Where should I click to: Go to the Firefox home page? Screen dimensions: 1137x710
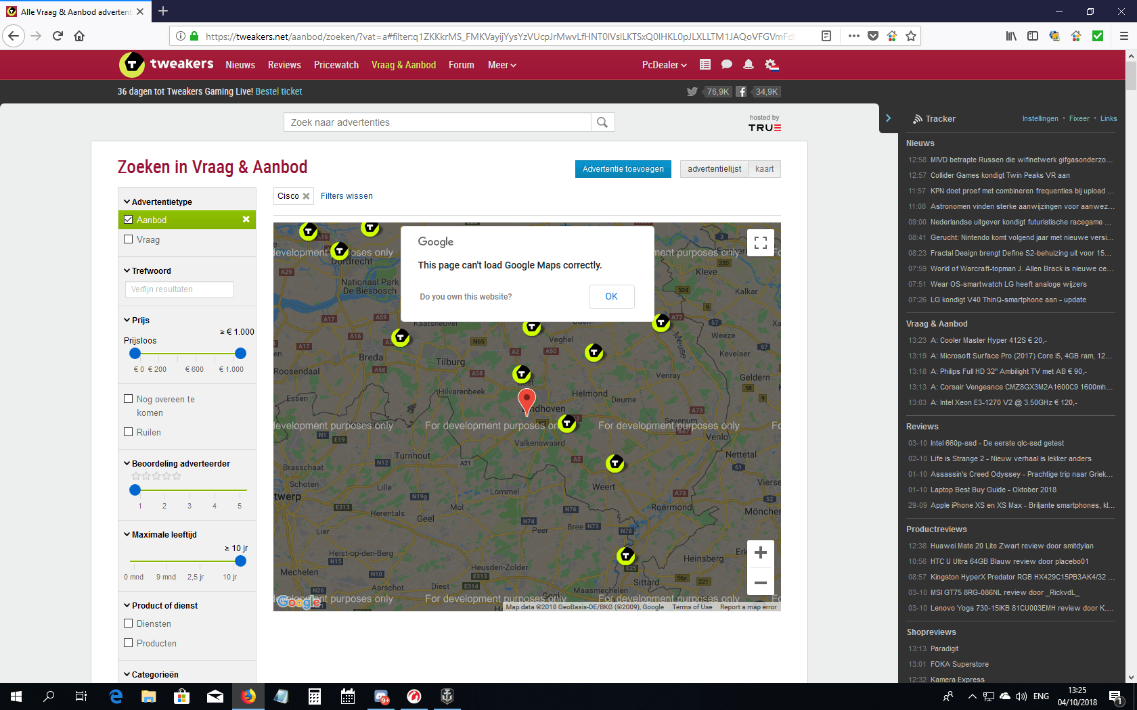pos(79,36)
